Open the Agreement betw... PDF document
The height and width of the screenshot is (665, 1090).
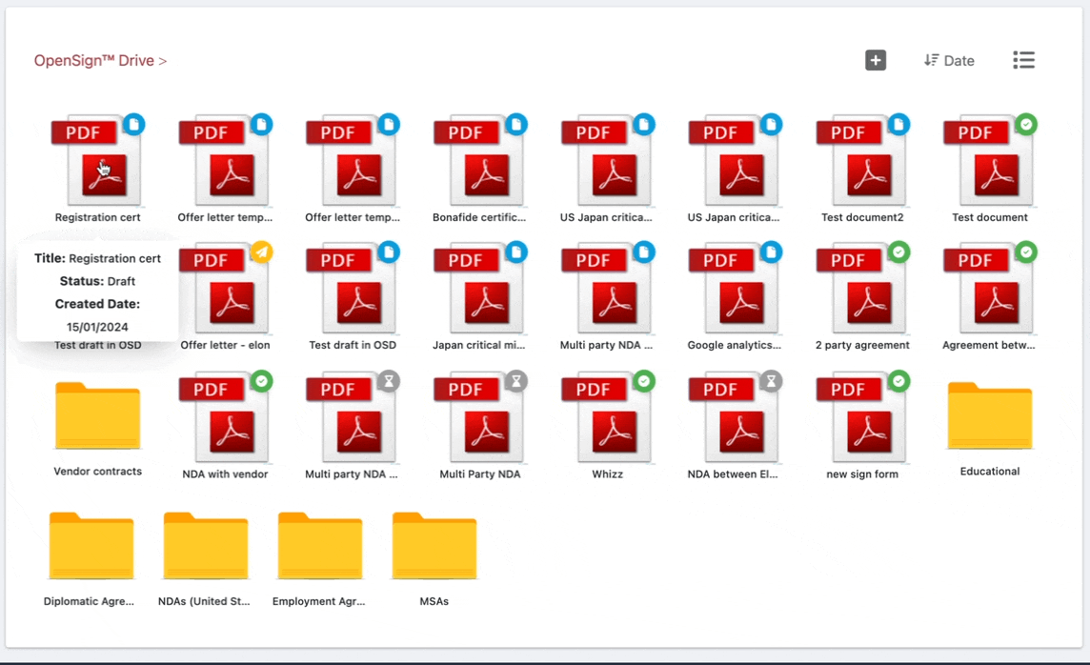989,289
